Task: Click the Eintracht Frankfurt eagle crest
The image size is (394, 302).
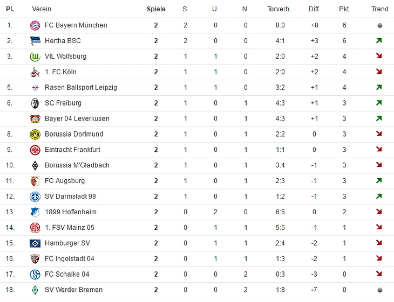Action: [35, 150]
